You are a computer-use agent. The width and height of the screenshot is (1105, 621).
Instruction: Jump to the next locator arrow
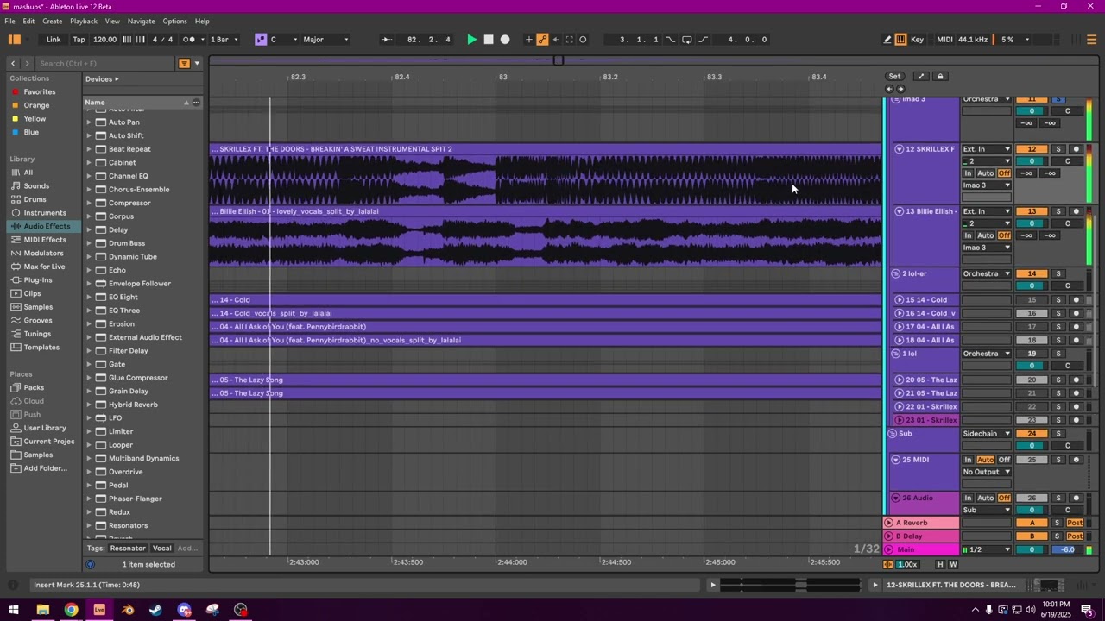coord(900,89)
